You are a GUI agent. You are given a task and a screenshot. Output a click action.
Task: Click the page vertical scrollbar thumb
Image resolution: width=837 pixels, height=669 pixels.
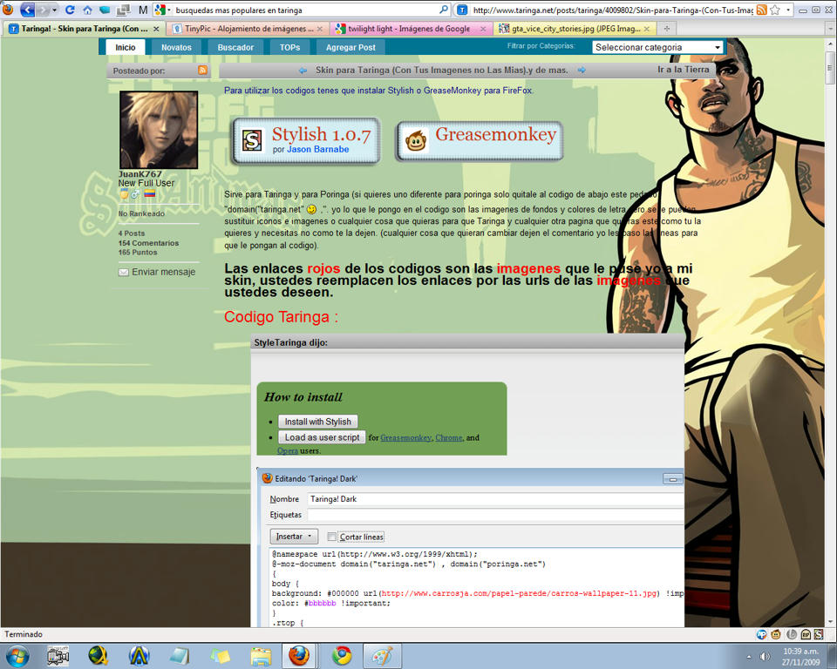coord(830,68)
